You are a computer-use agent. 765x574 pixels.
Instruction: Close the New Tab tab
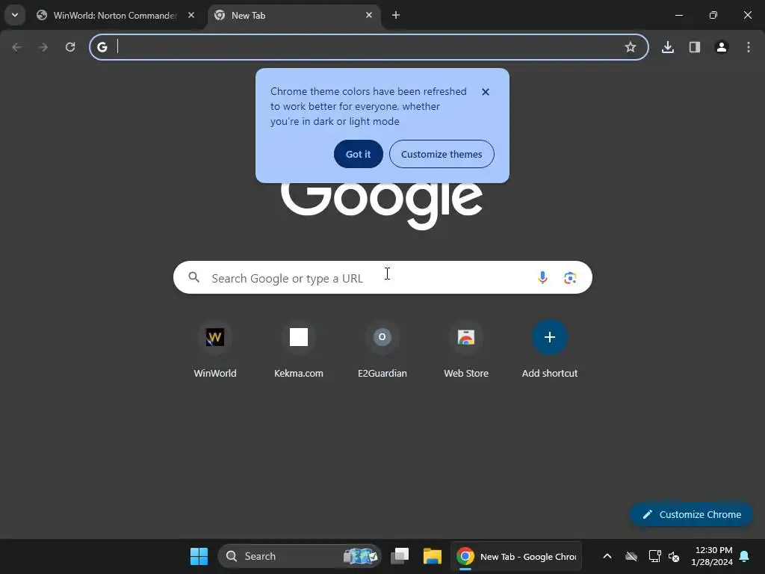[369, 15]
